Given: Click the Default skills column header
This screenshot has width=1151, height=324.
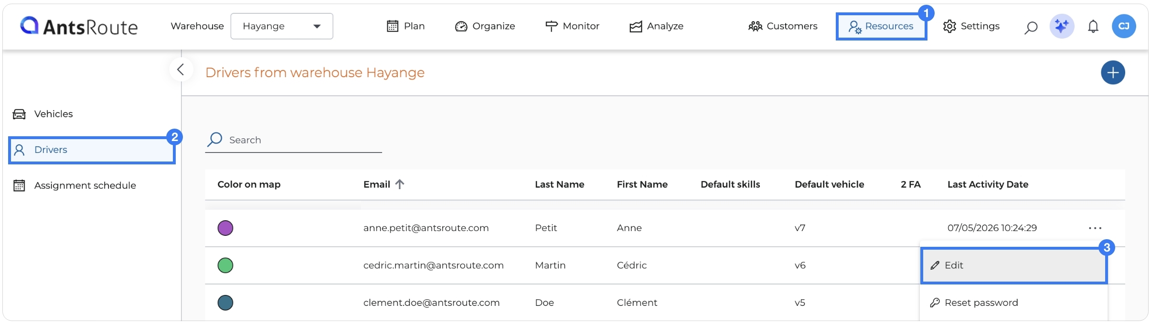Looking at the screenshot, I should point(730,184).
